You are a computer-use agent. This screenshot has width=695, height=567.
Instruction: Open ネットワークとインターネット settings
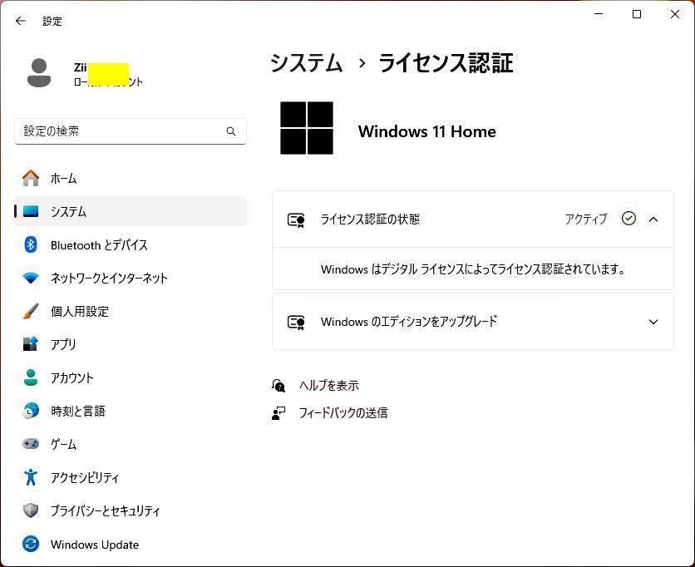[x=30, y=278]
